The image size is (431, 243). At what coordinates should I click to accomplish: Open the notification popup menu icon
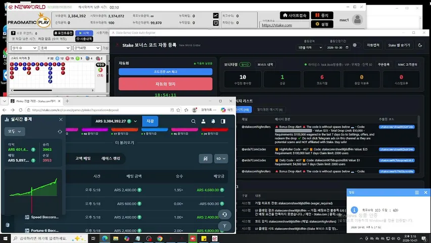tap(417, 192)
